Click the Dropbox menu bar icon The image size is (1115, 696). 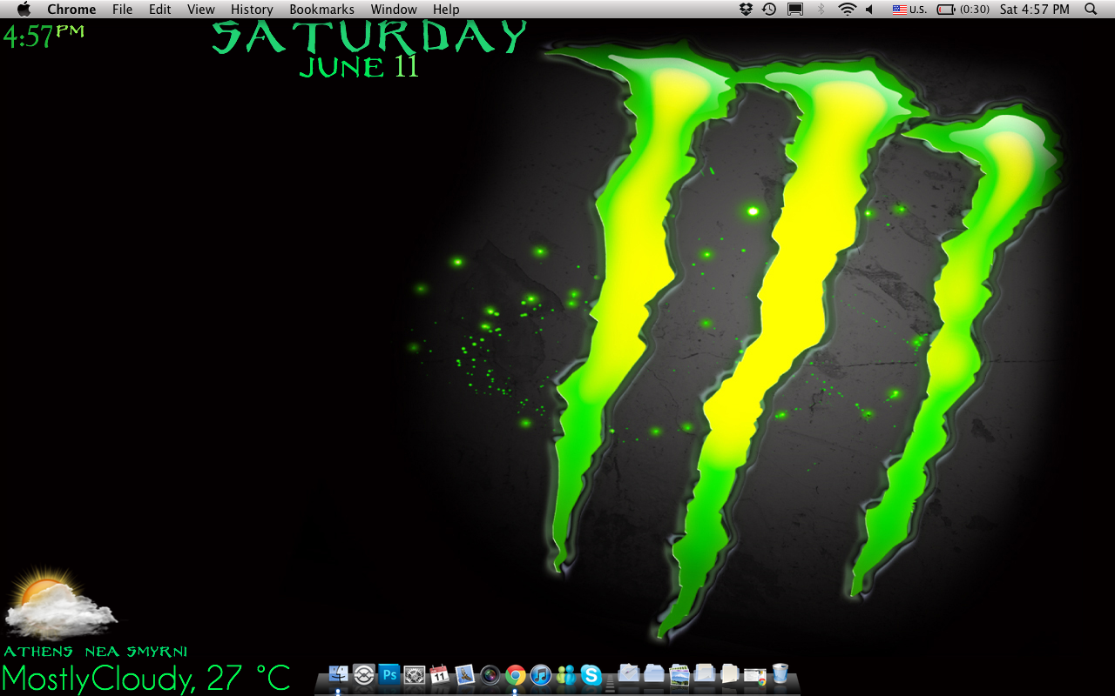[746, 9]
